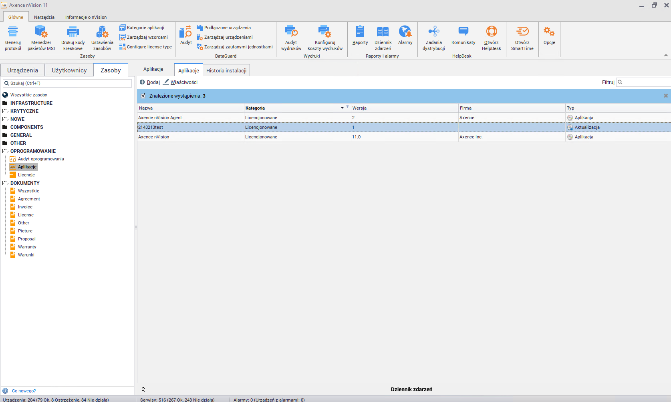Screen dimensions: 671x402
Task: Select Licencje in the resources tree
Action: [x=26, y=175]
